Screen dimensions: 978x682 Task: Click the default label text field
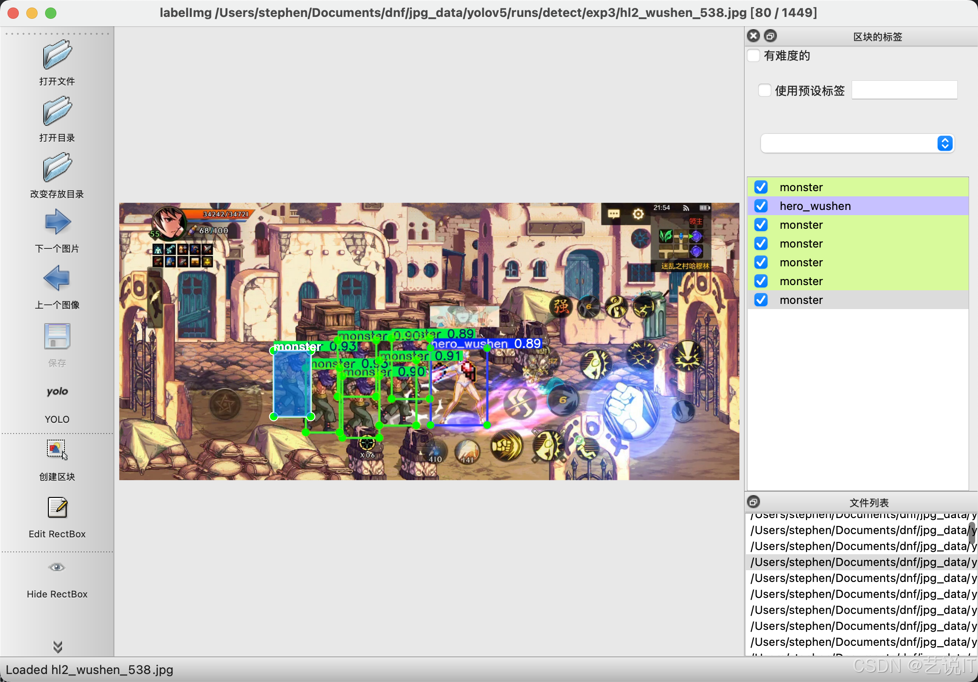[904, 90]
